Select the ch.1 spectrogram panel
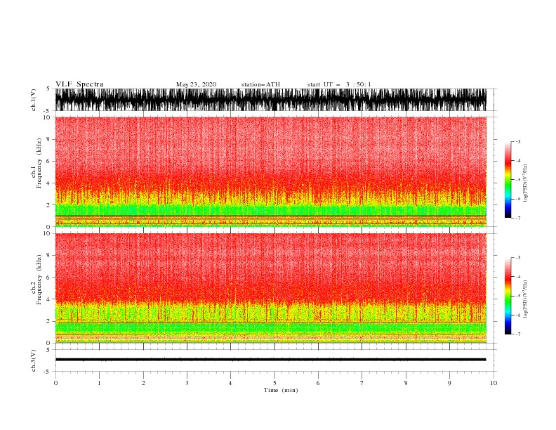 pos(270,171)
